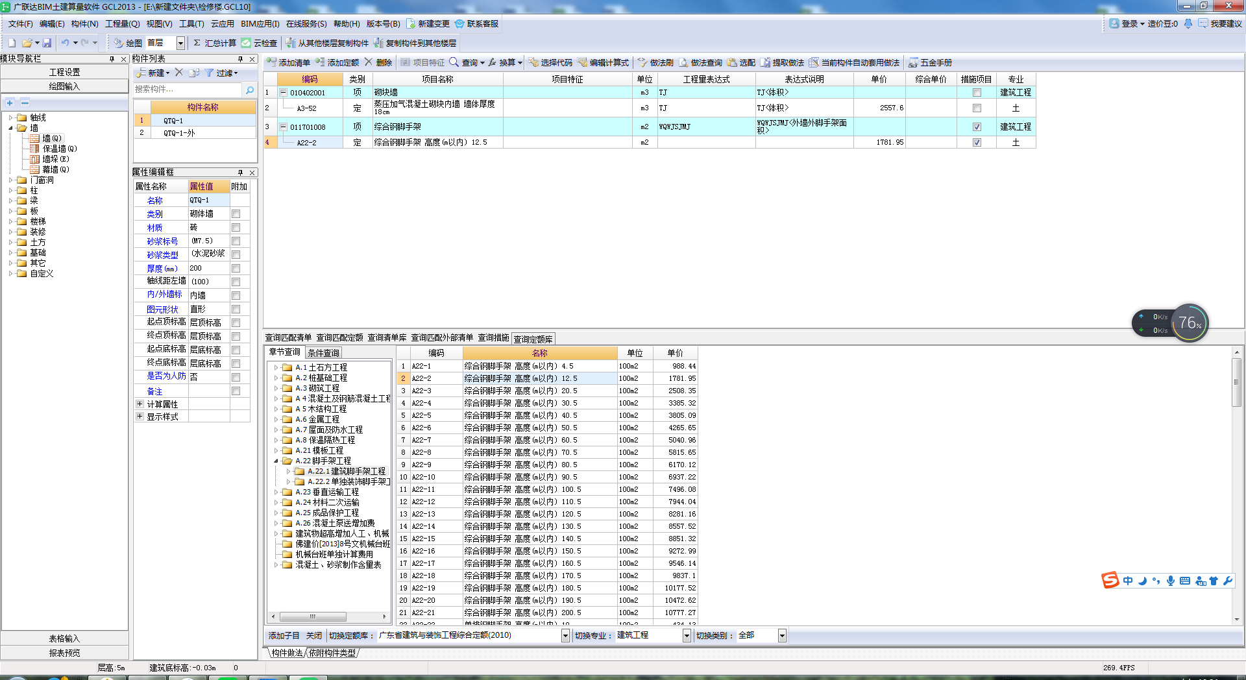Uncheck 措施项目 for row 011701008
The width and height of the screenshot is (1246, 680).
click(977, 127)
